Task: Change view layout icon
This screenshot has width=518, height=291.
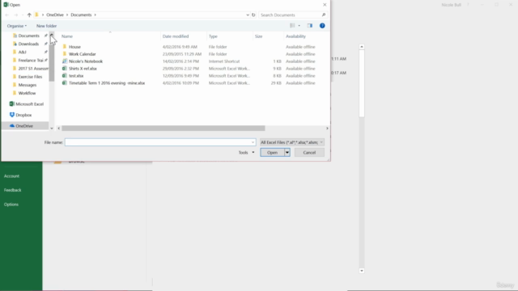Action: tap(292, 26)
